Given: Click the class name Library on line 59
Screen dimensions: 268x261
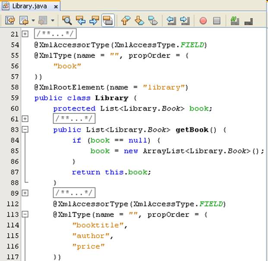Looking at the screenshot, I should click(x=112, y=98).
